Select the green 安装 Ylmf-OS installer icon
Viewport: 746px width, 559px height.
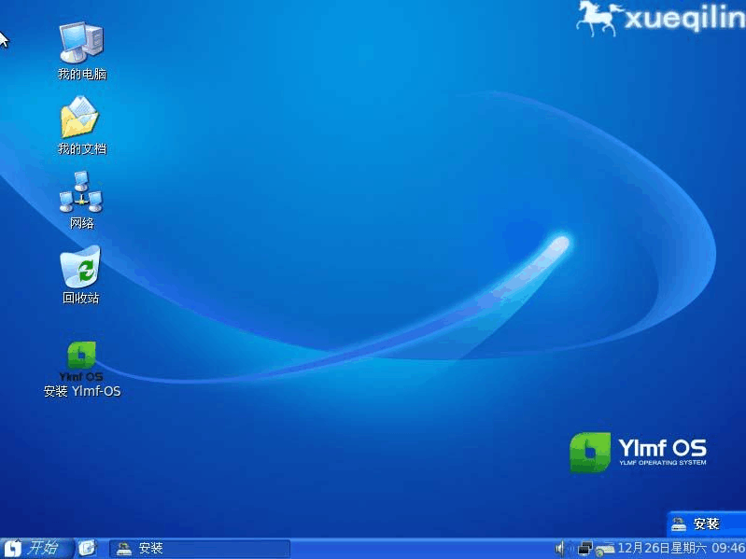click(81, 361)
